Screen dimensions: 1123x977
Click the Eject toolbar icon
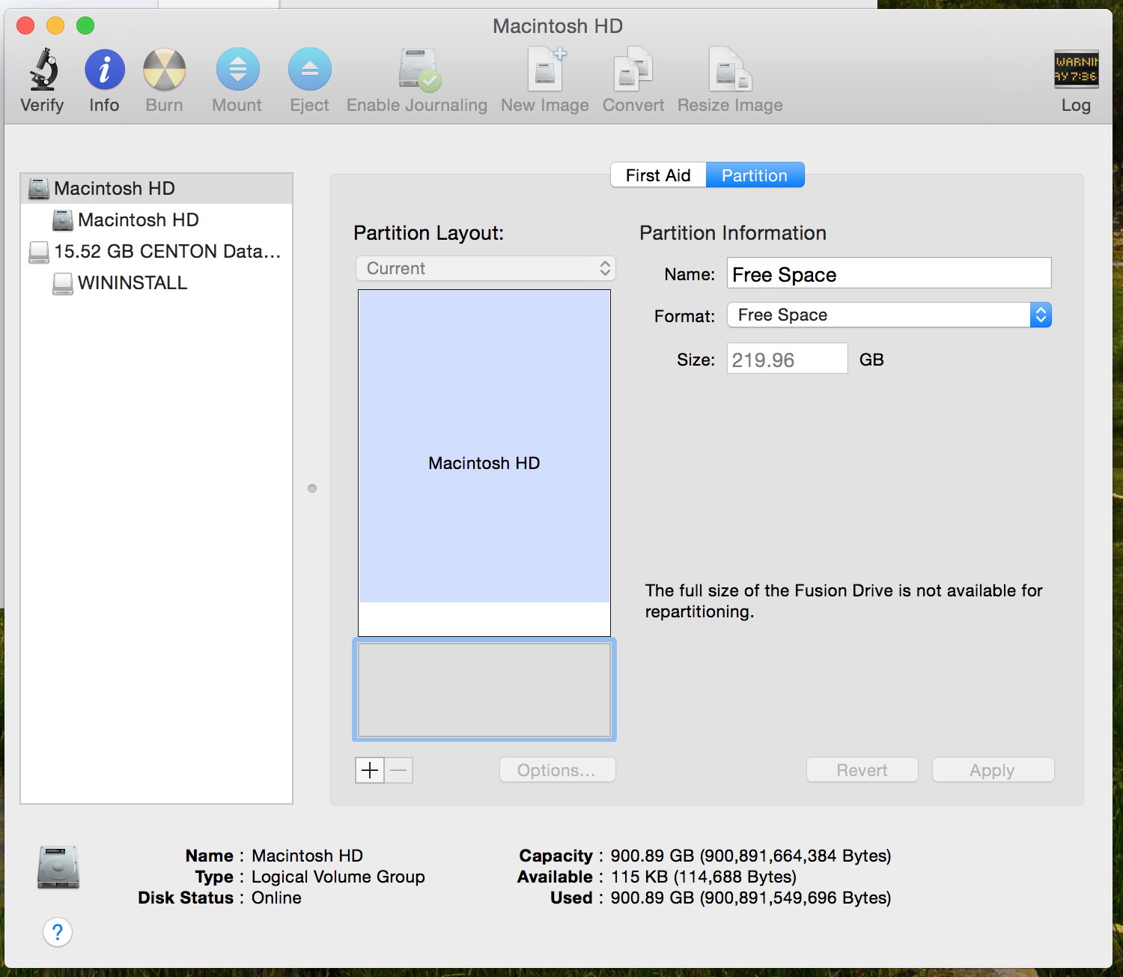[x=309, y=70]
